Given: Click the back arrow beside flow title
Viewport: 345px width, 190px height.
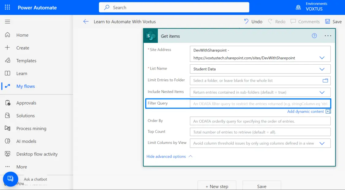Looking at the screenshot, I should click(x=86, y=22).
